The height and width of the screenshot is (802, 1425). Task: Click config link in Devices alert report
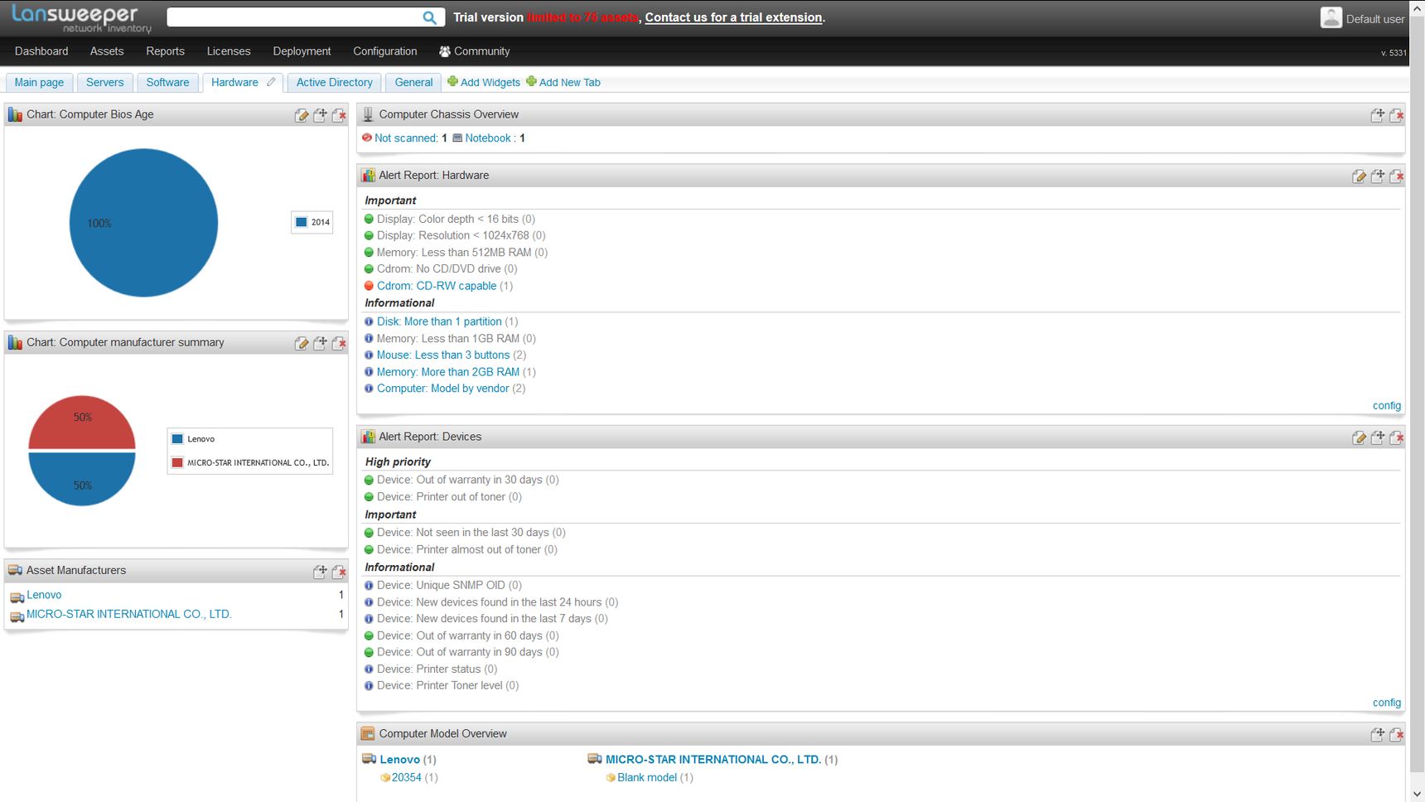[x=1386, y=703]
